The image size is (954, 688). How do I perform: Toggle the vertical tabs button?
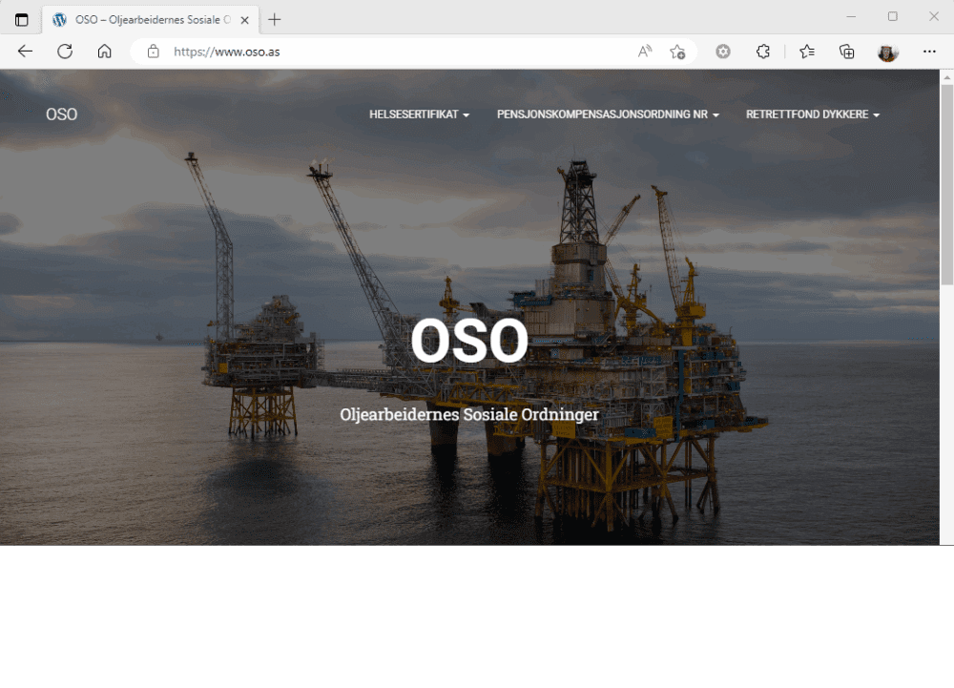point(22,19)
